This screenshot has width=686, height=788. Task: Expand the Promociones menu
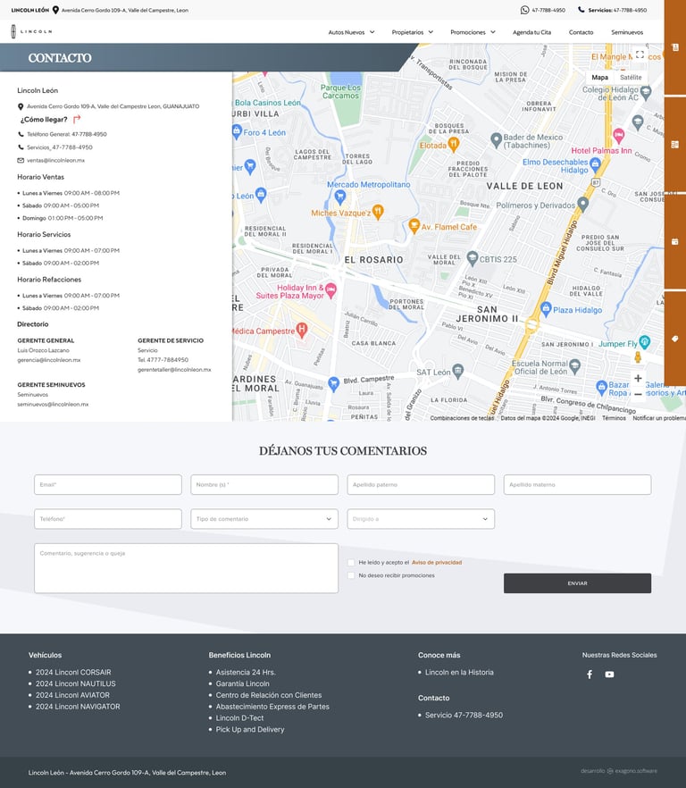(473, 32)
